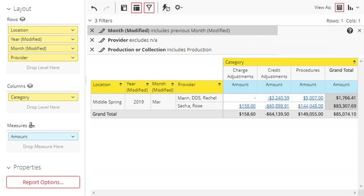This screenshot has height=196, width=364.
Task: Switch to table grid view
Action: pyautogui.click(x=339, y=8)
